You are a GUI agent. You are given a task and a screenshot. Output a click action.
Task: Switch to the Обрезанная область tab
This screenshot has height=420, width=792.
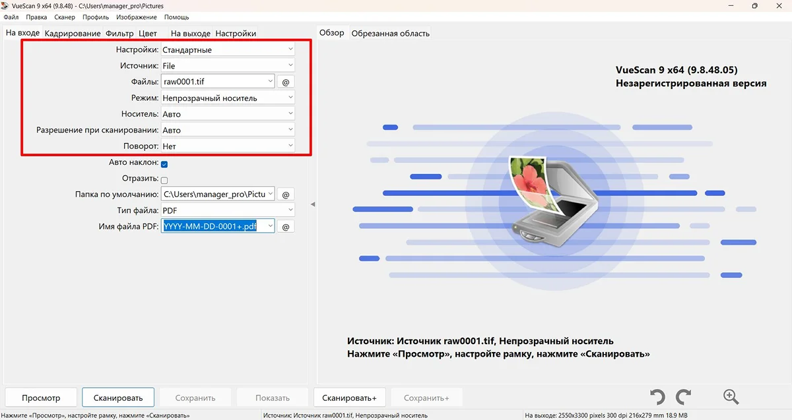(390, 33)
